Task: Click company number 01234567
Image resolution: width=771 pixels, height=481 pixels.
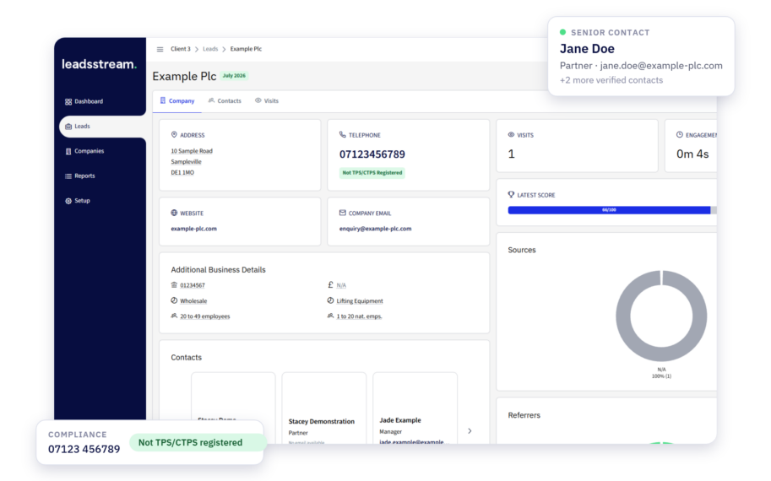Action: (x=193, y=285)
